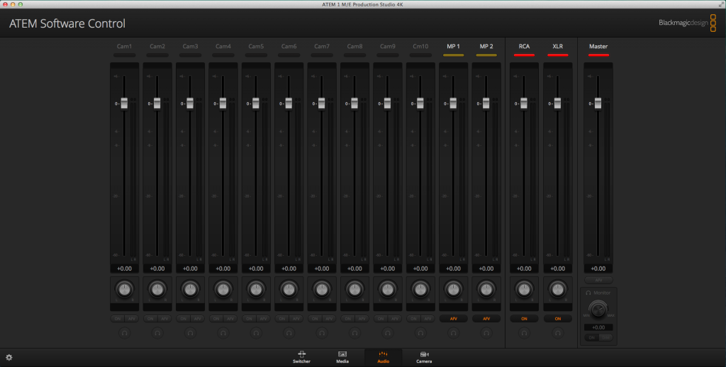
Task: Turn Cam2 audio ON
Action: pos(150,318)
